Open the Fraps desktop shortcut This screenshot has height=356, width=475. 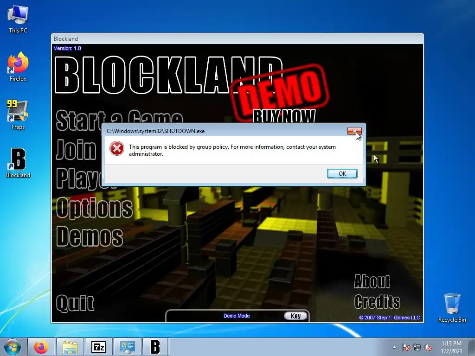pyautogui.click(x=18, y=115)
